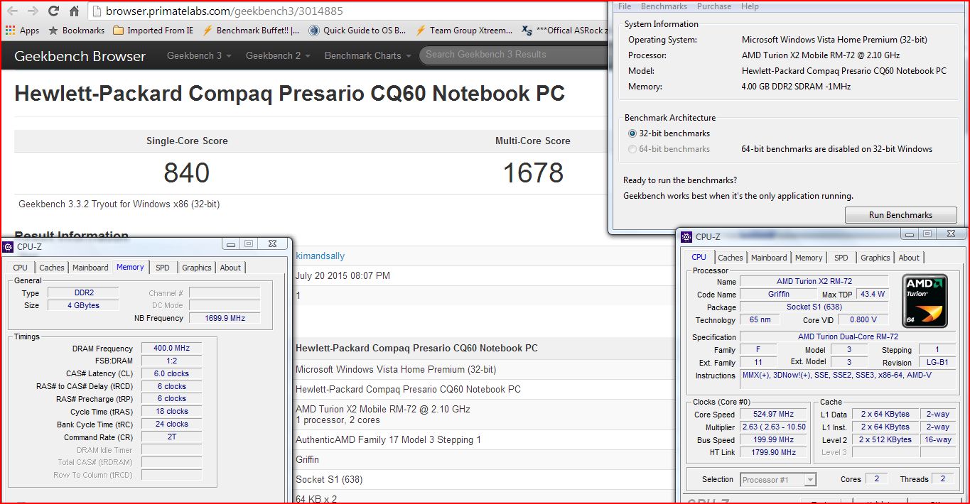Click right CPU-Z title bar icon

686,236
